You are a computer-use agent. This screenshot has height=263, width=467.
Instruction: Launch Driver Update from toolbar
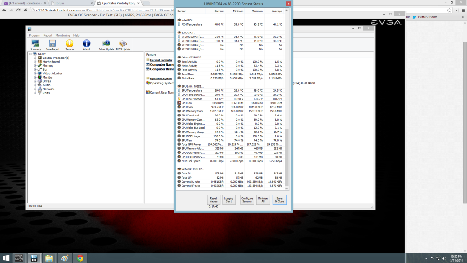click(106, 44)
